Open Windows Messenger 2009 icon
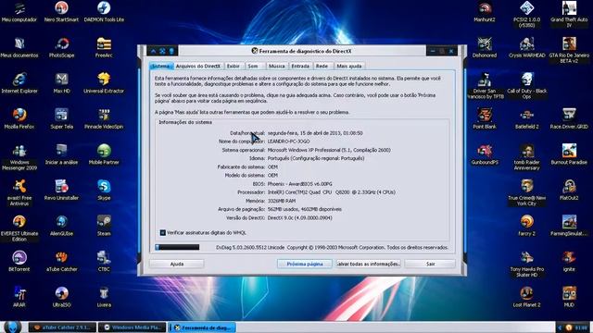This screenshot has height=333, width=593. (19, 157)
